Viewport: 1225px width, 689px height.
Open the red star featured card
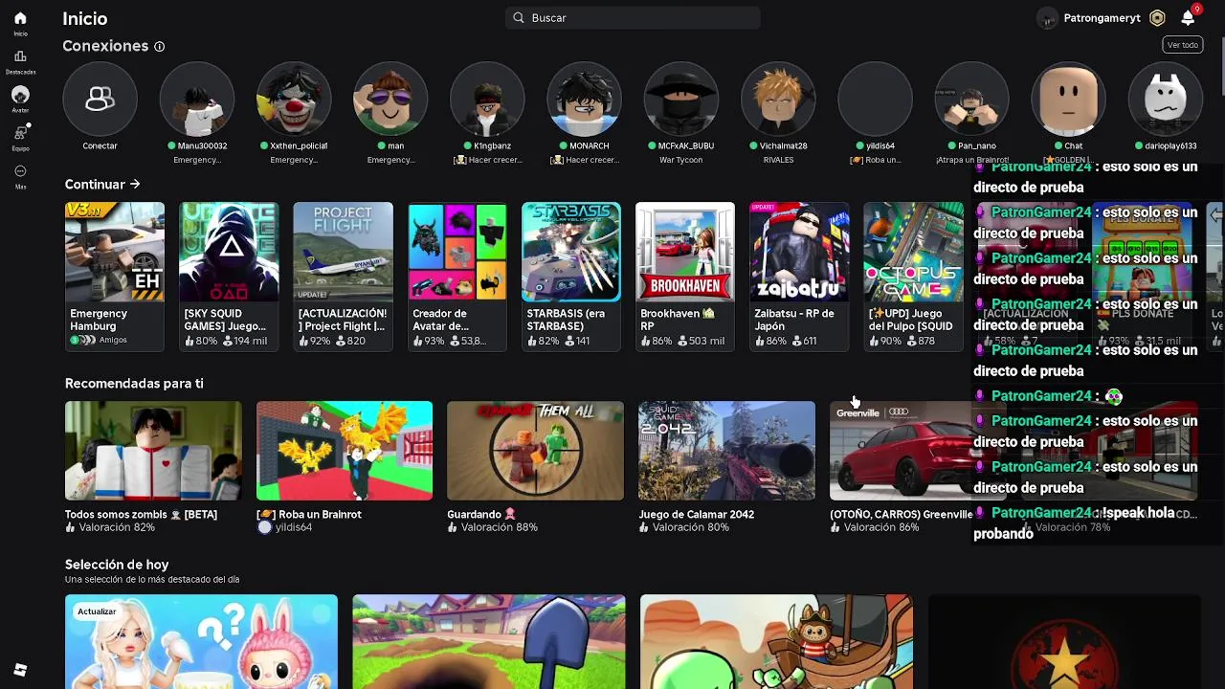1064,642
